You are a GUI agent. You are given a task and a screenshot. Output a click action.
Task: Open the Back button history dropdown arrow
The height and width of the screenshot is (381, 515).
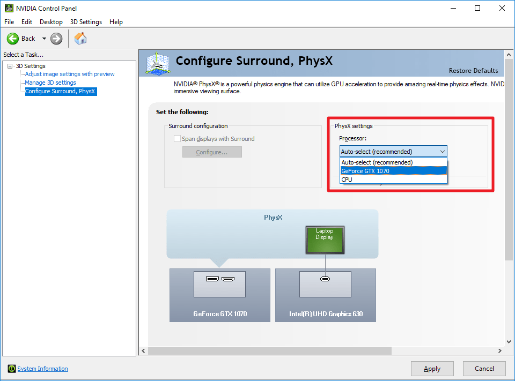click(x=44, y=39)
